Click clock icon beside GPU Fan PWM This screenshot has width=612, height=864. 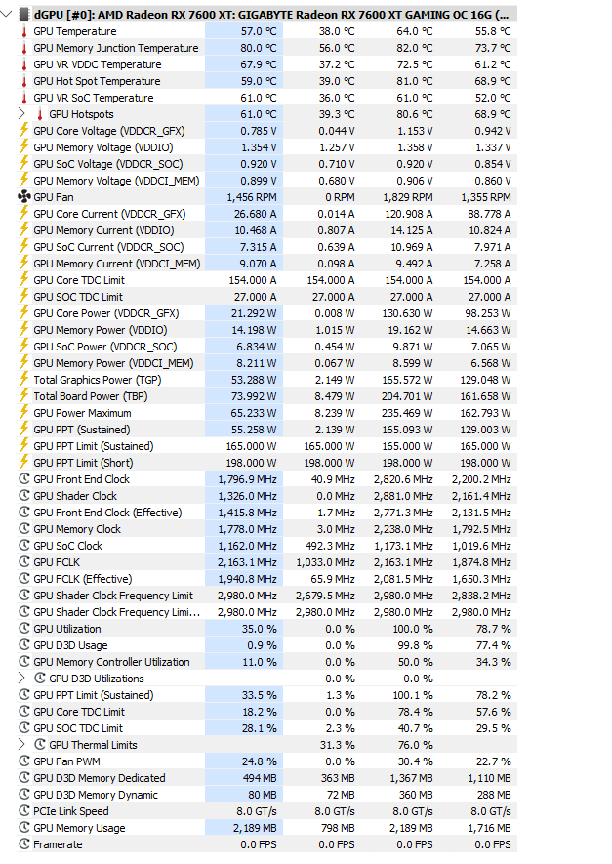24,761
